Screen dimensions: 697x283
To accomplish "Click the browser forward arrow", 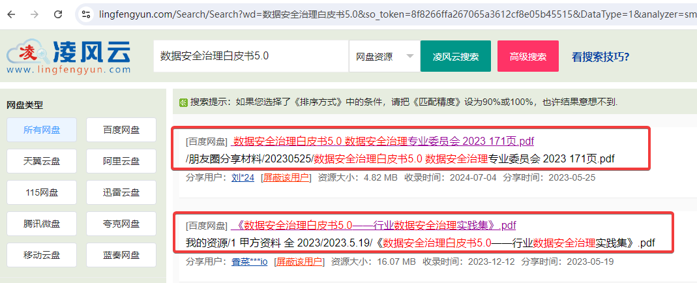I will coord(35,14).
